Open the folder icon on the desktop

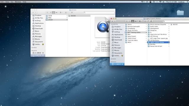click(x=180, y=13)
